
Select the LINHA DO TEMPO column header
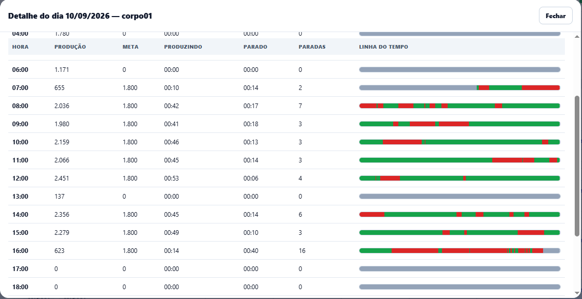384,47
